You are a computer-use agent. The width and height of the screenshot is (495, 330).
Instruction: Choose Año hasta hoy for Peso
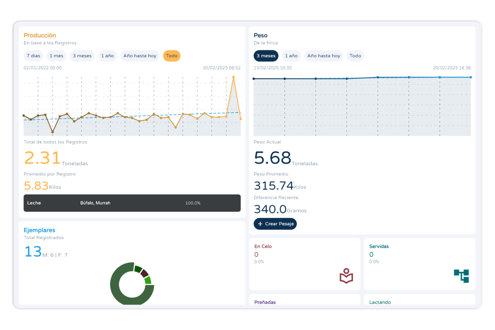coord(324,56)
